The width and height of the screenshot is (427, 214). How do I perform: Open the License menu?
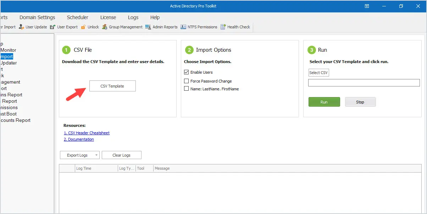tap(108, 17)
